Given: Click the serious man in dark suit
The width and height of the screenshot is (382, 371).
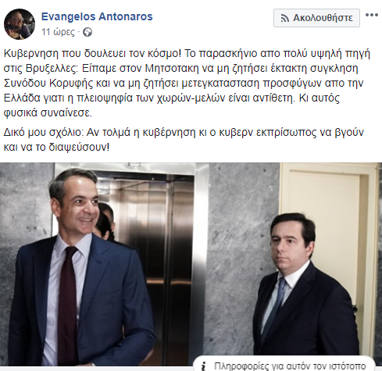Looking at the screenshot, I should pos(305,289).
